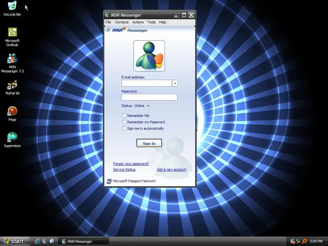Minimize the MSN Messenger window
Image resolution: width=328 pixels, height=246 pixels.
click(176, 15)
